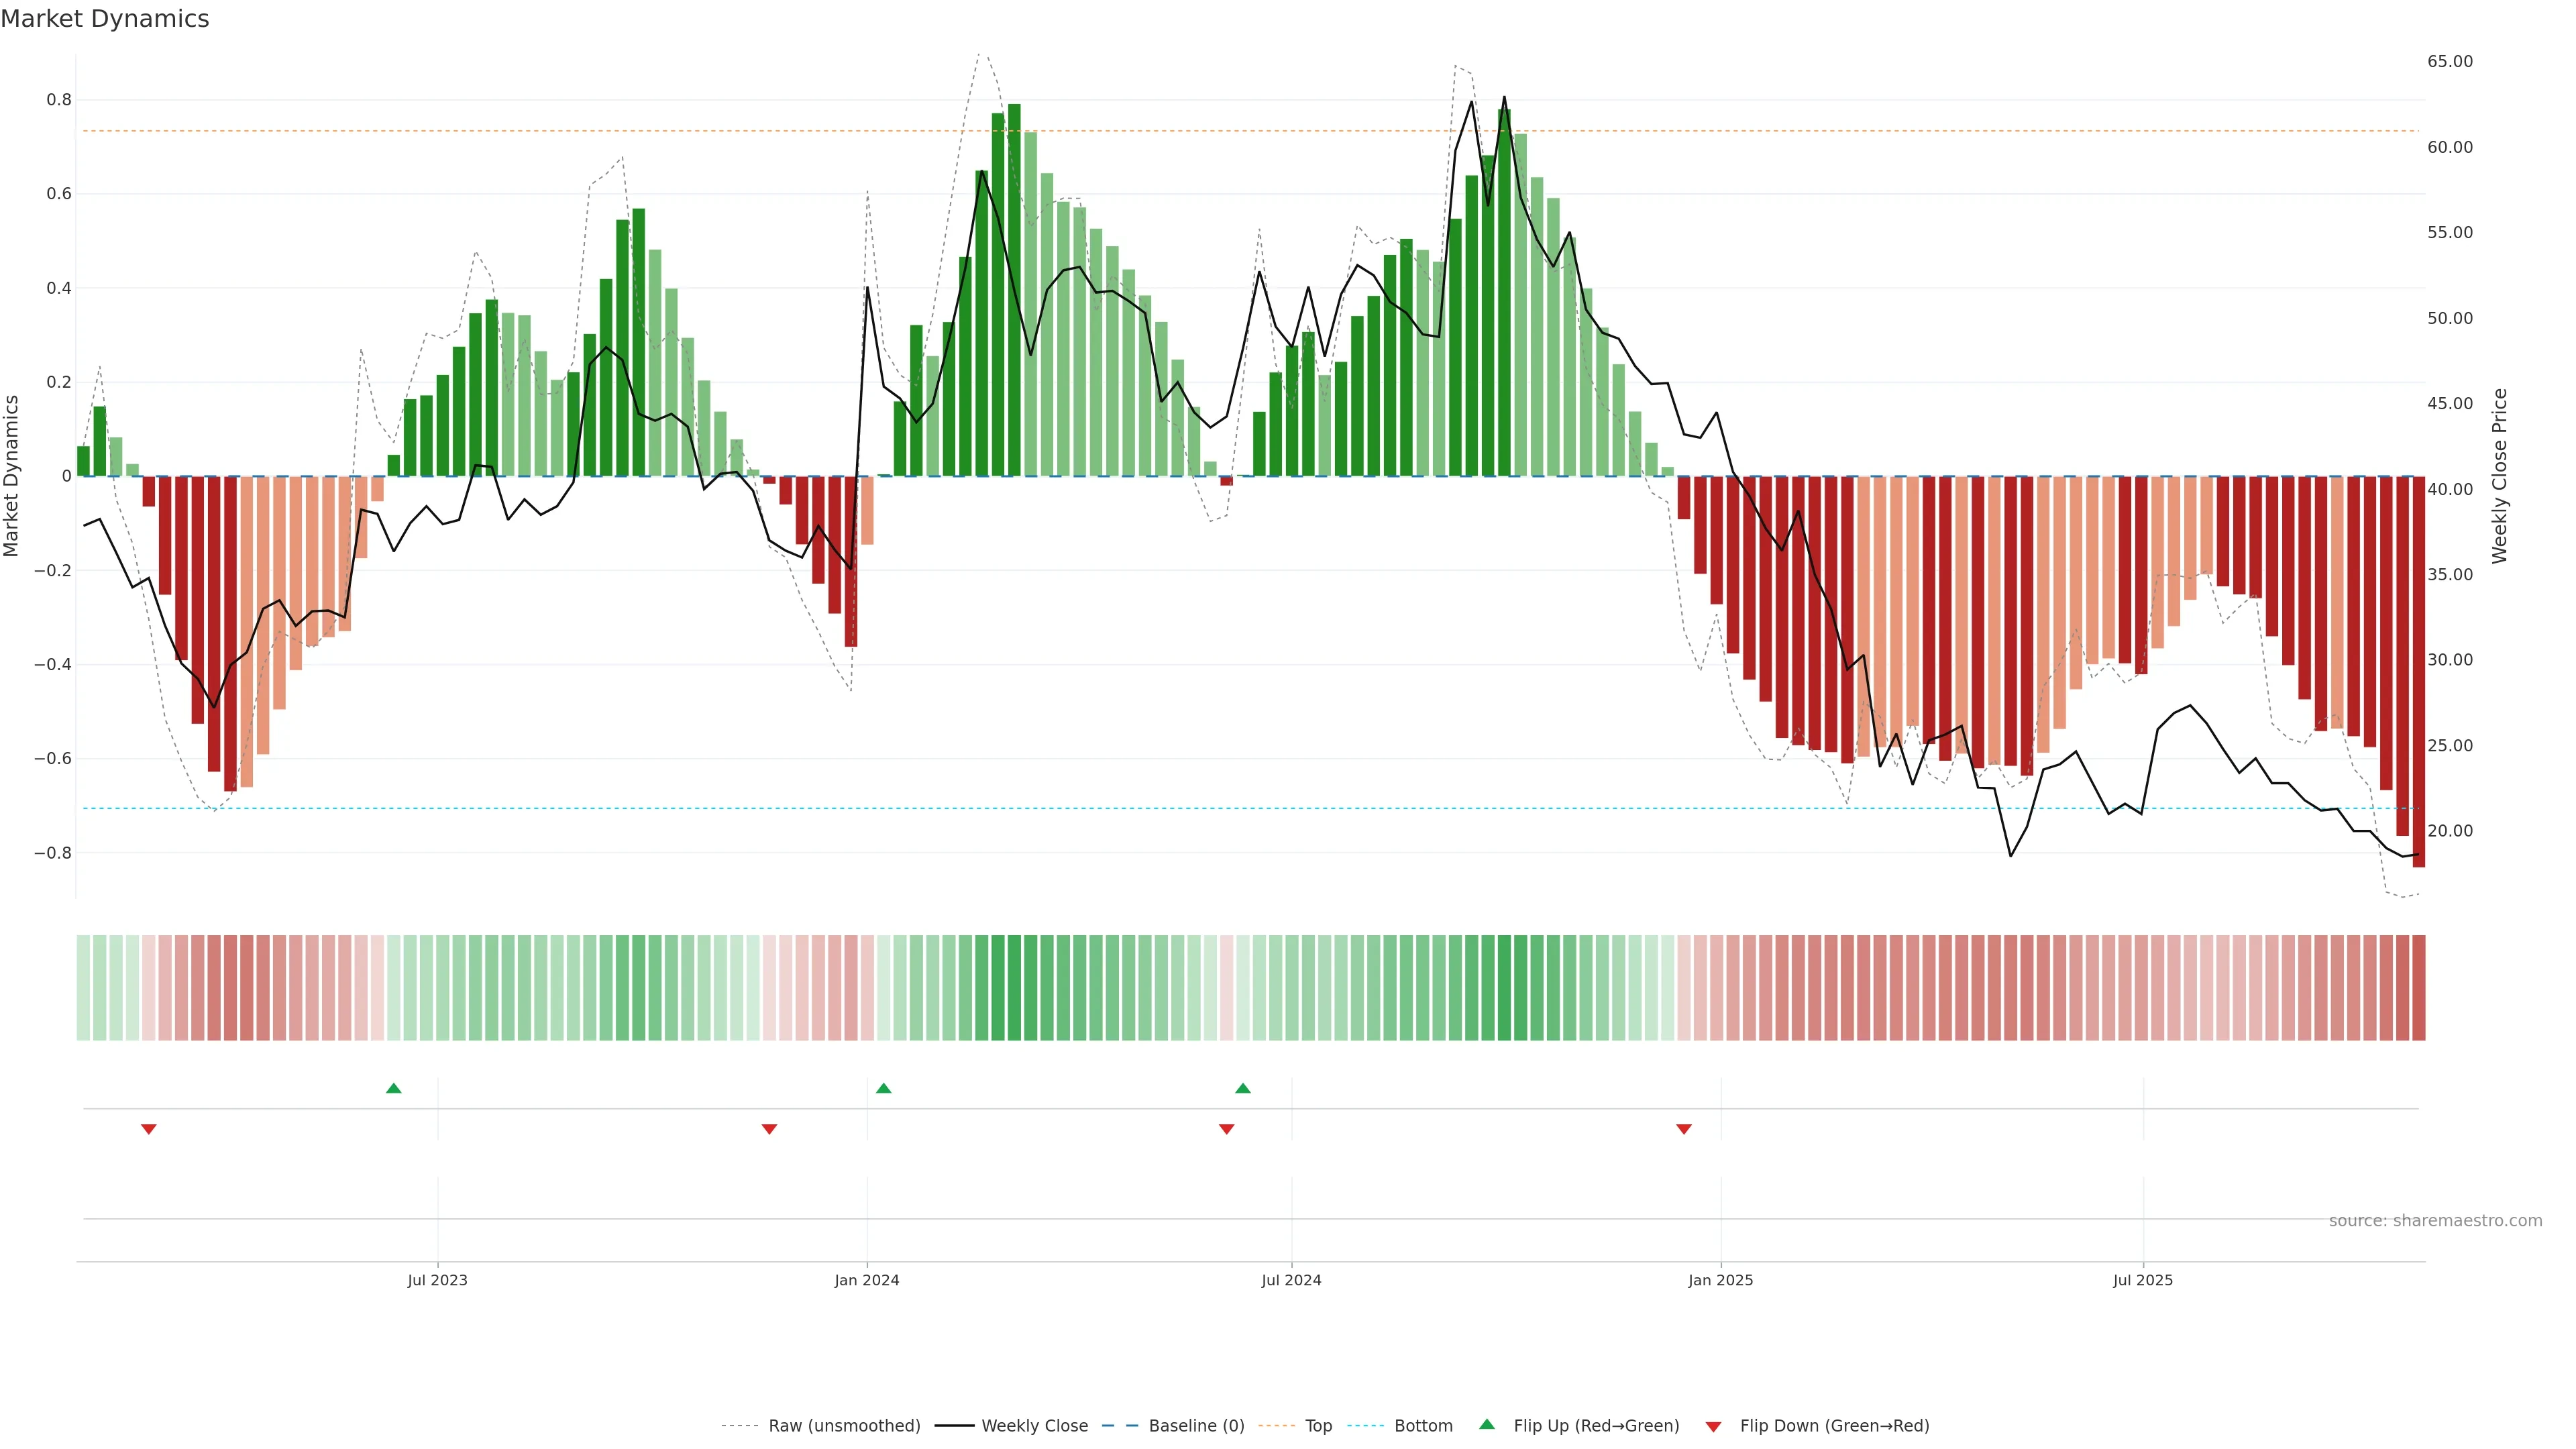Click the green triangle icon in the legend

point(1486,1424)
